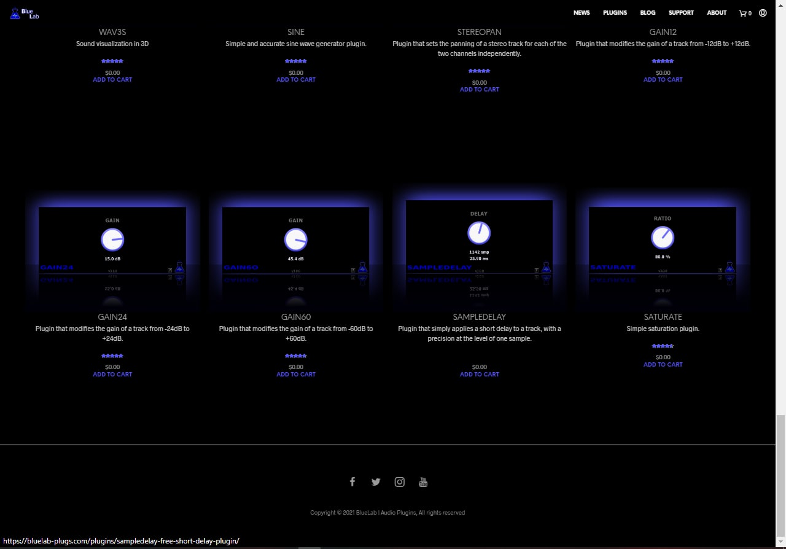Open the SAMPLEDELAY product title link

pos(480,317)
